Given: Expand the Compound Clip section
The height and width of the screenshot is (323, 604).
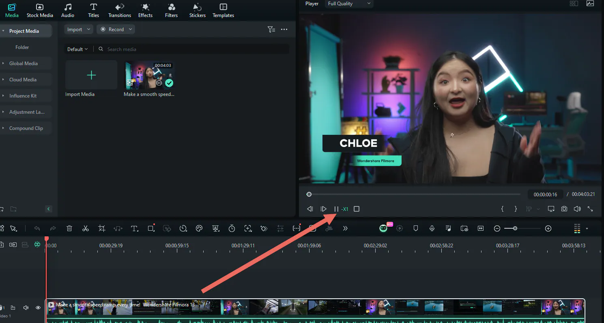Looking at the screenshot, I should click(3, 128).
